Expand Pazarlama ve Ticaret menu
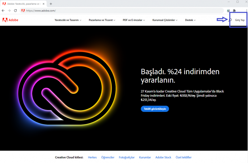The width and height of the screenshot is (248, 163). 102,20
